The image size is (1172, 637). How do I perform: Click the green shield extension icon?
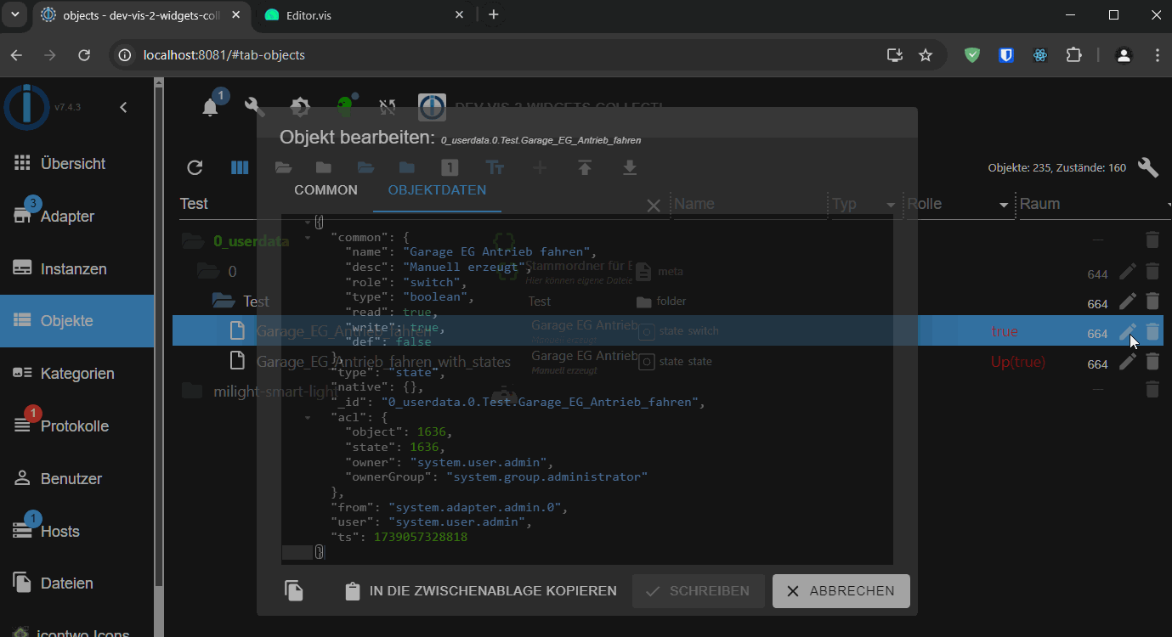972,55
